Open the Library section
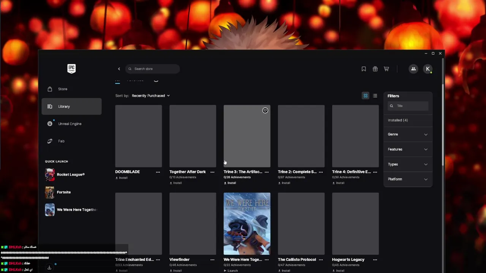The width and height of the screenshot is (486, 273). tap(71, 107)
